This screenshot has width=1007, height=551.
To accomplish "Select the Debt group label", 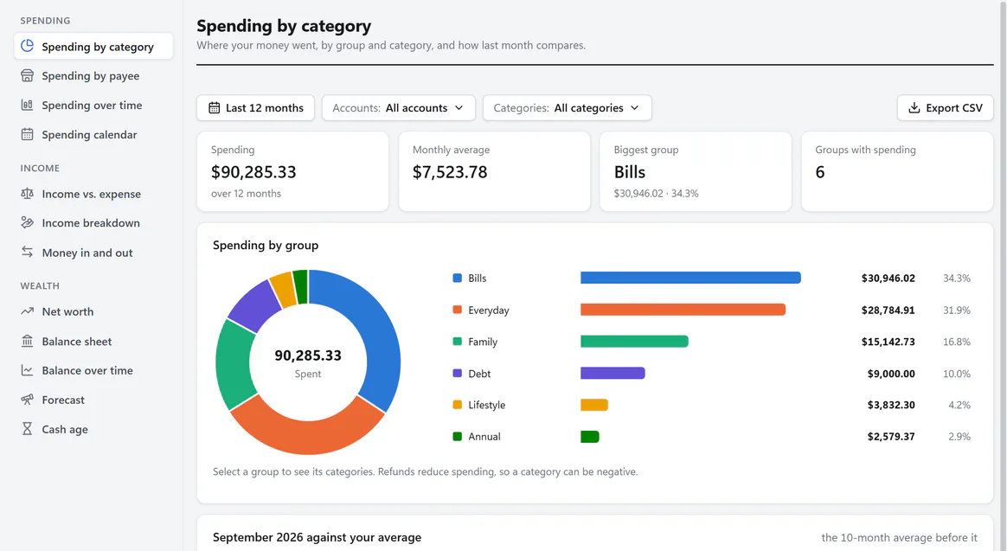I will (x=479, y=373).
